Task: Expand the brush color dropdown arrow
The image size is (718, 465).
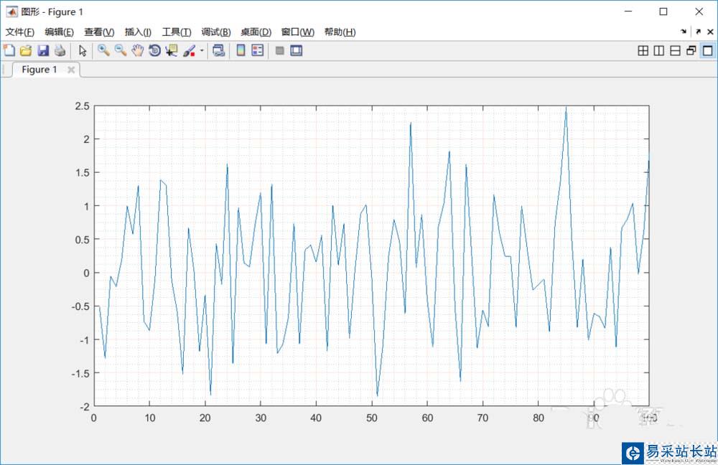Action: pos(202,50)
